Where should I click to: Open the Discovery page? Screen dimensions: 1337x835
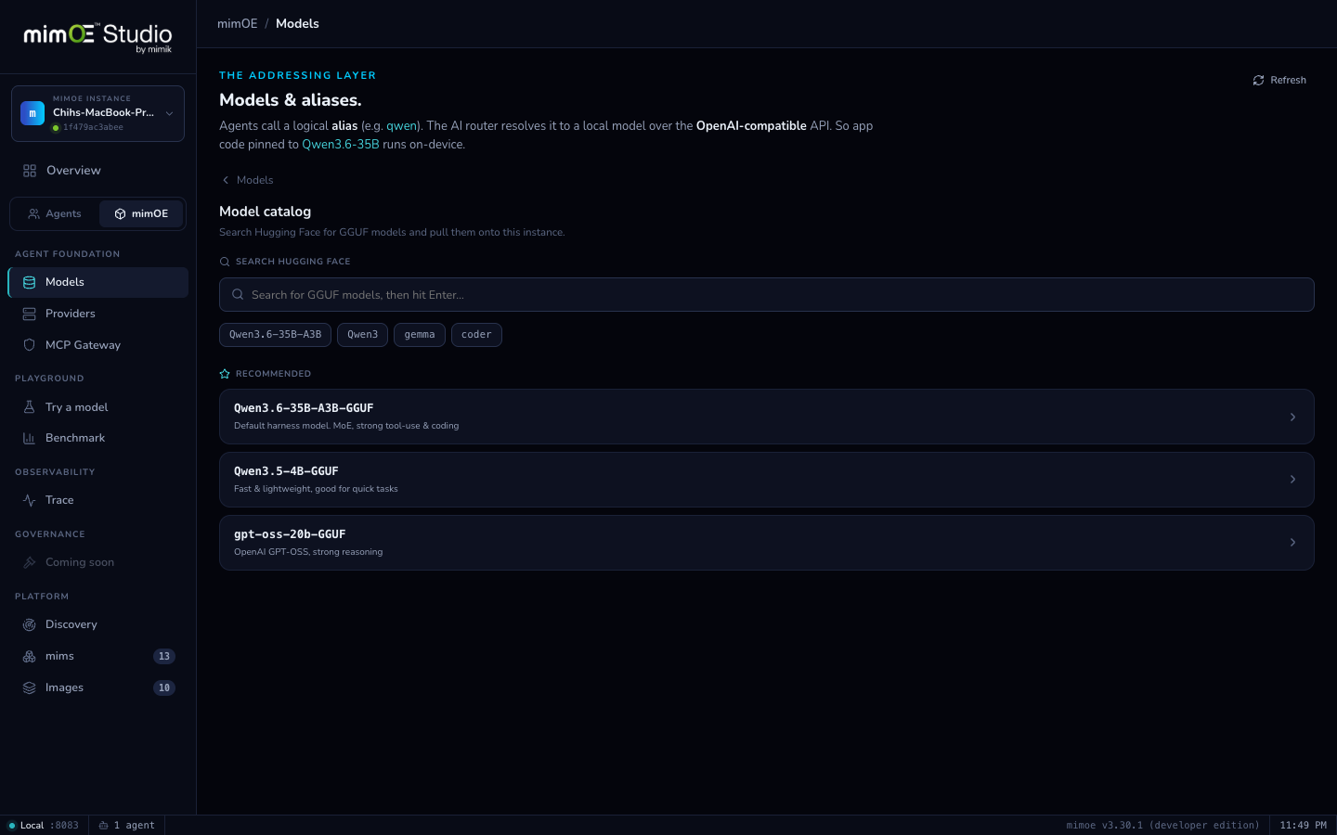(x=97, y=624)
